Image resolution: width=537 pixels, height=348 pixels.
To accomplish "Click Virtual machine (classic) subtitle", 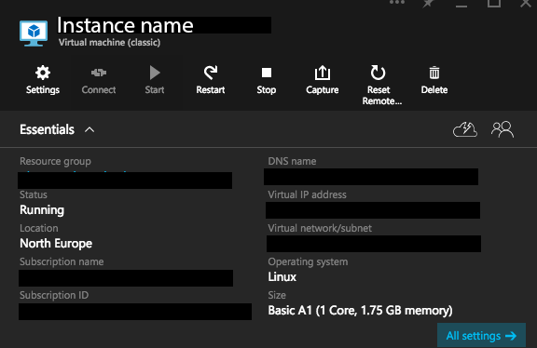I will 110,43.
